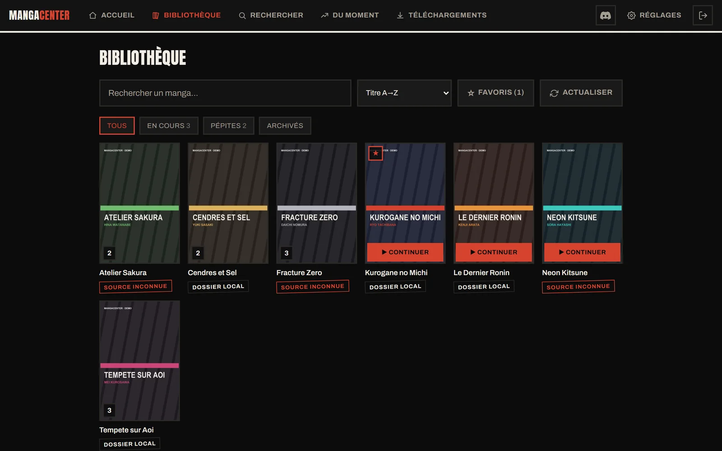The image size is (722, 451).
Task: Click Source inconnue badge under Fracture Zero
Action: [x=312, y=287]
